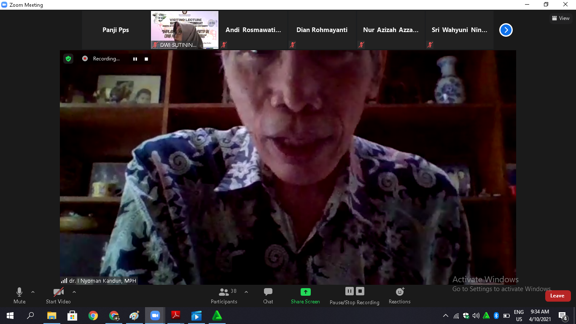Select Andi Rosmawati participant tile
Screen dimensions: 576x324
(x=253, y=30)
